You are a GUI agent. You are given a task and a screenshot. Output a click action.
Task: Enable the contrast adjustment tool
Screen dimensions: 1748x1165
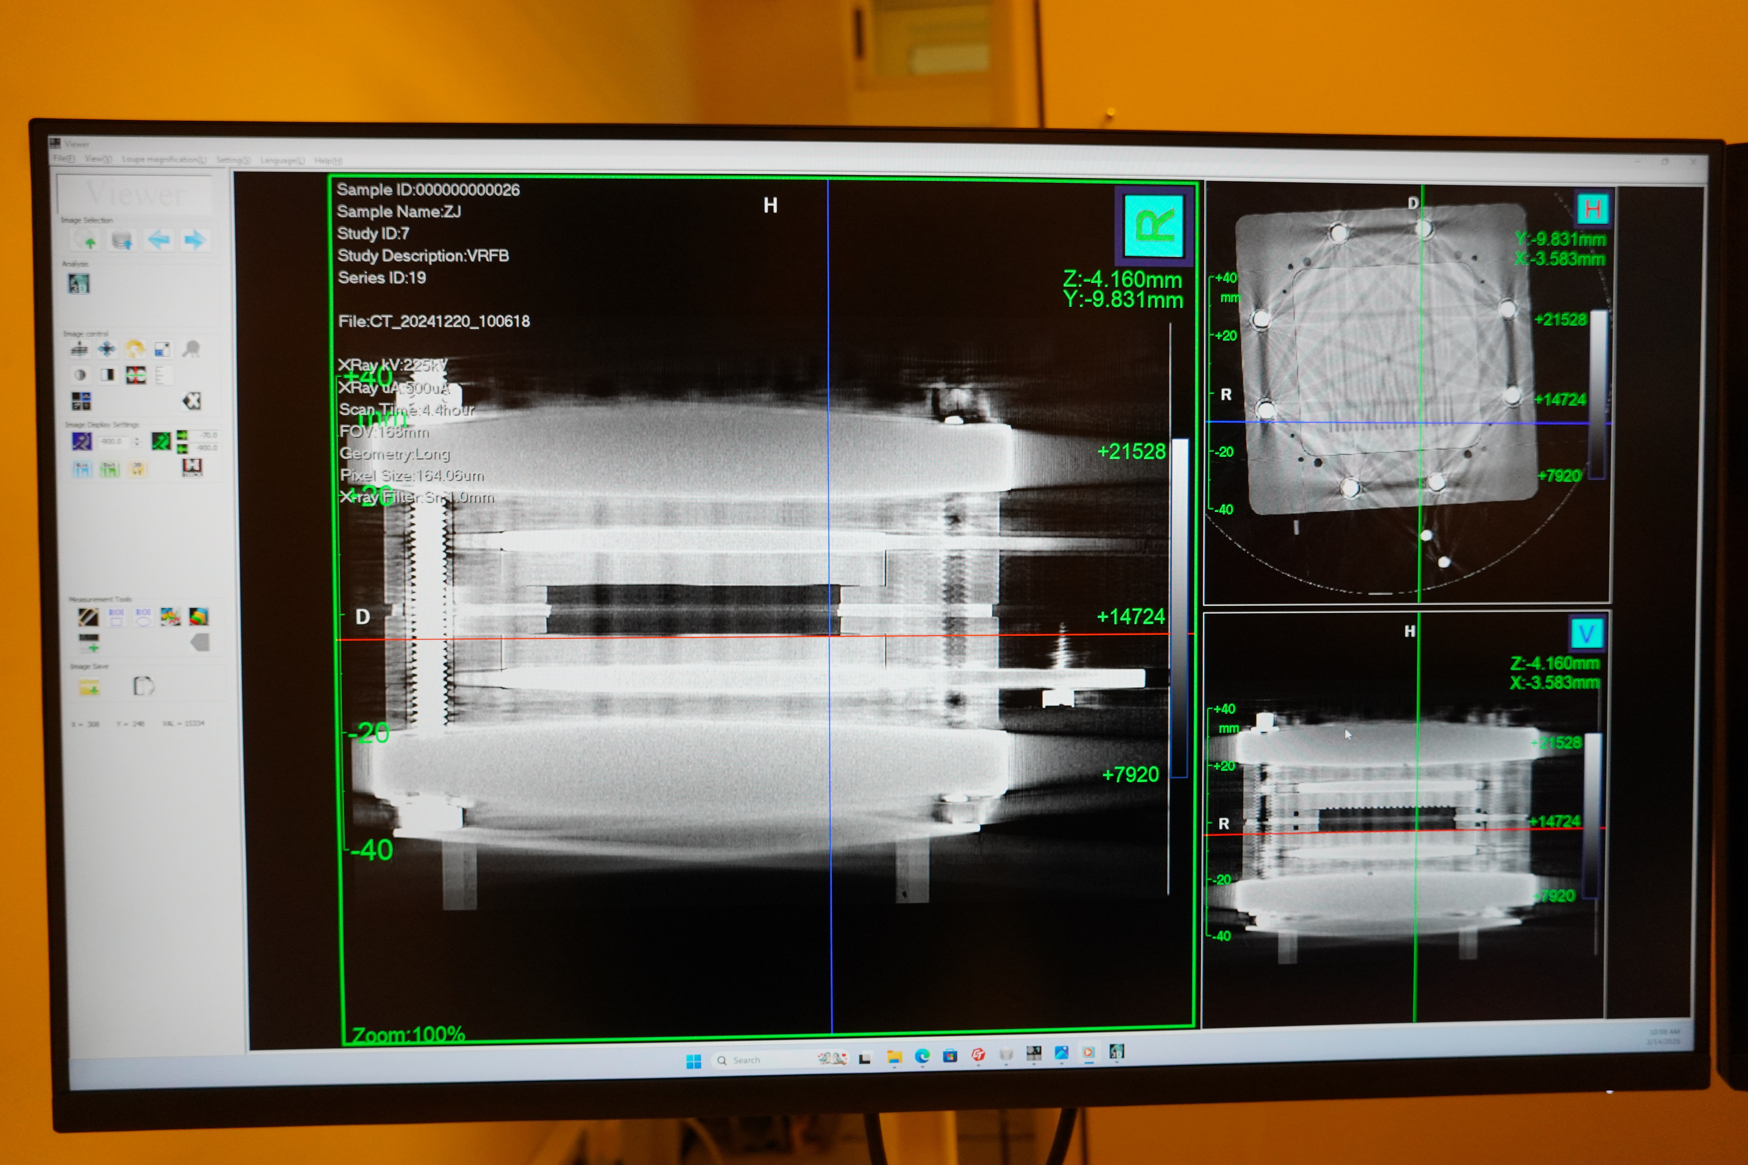pos(81,375)
